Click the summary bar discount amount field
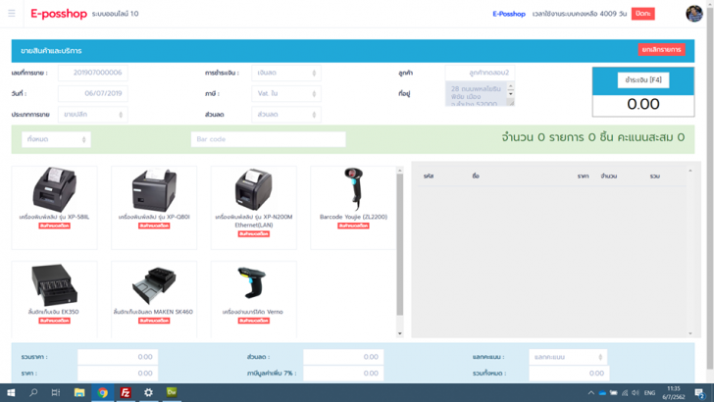Viewport: 714px width, 402px height. [x=343, y=357]
